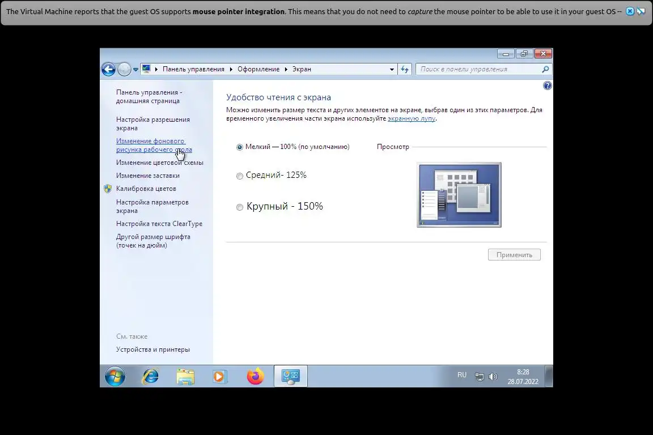Expand the arrow before Панель управления
Viewport: 653px width, 435px height.
pyautogui.click(x=156, y=69)
